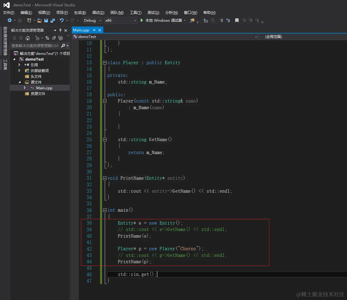
Task: Click the Uncomment Selection toolbar icon
Action: coord(228,21)
